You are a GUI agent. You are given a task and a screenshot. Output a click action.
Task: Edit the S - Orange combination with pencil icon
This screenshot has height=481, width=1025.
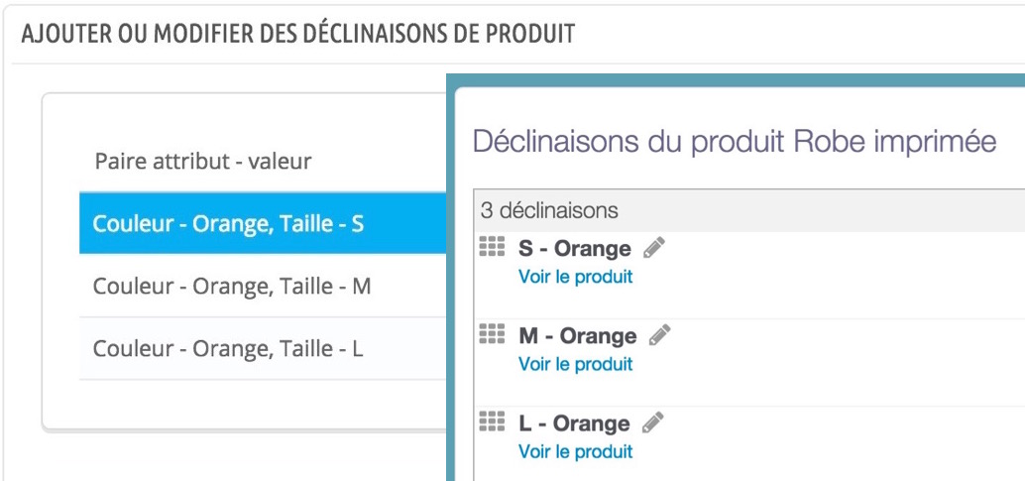(653, 247)
